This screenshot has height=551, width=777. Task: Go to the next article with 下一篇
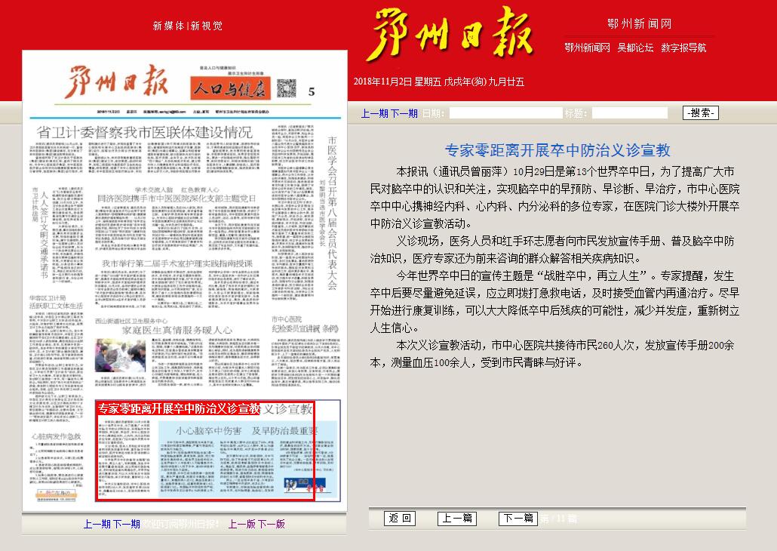pyautogui.click(x=517, y=519)
